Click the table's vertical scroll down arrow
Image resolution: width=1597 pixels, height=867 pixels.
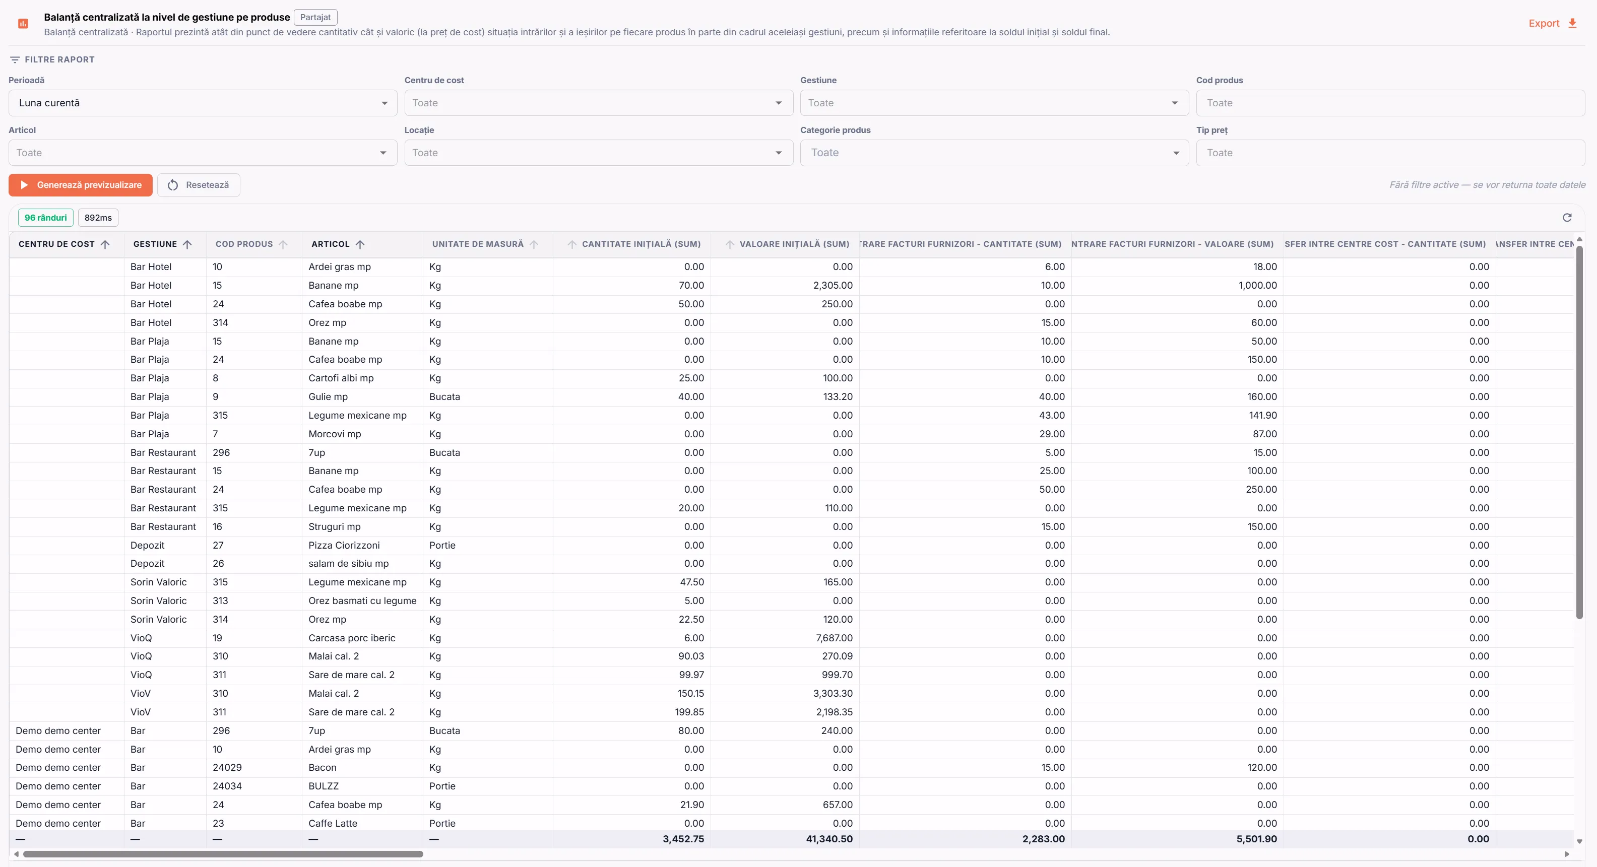1579,842
